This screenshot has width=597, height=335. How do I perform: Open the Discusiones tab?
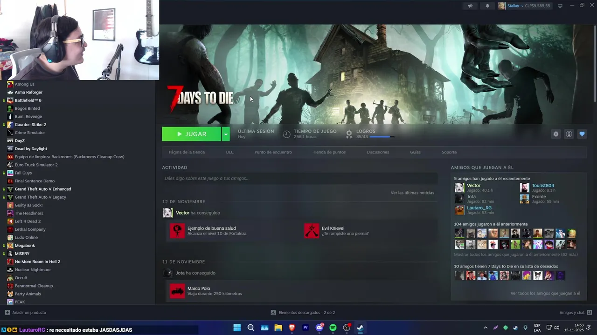(x=378, y=152)
